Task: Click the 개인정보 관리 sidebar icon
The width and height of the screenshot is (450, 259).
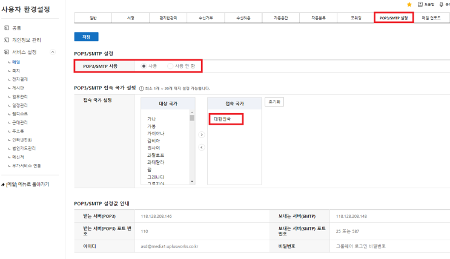Action: [x=7, y=40]
